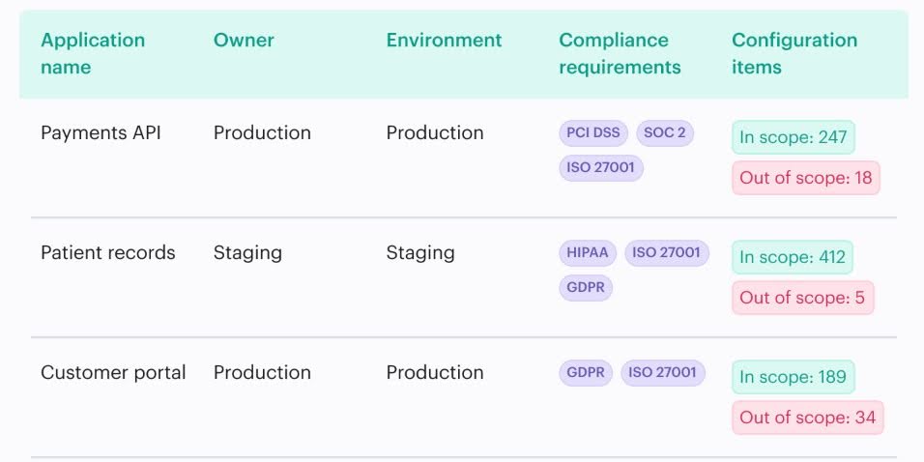Image resolution: width=924 pixels, height=462 pixels.
Task: Click Owner cell in Customer portal row
Action: click(262, 372)
